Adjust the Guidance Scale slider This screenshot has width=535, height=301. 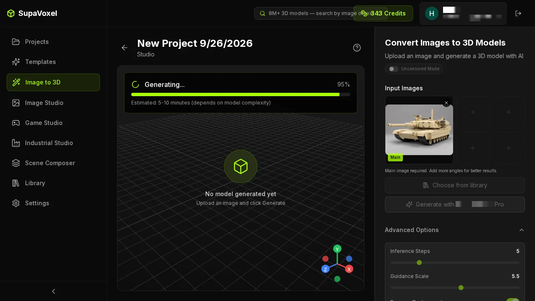455,288
